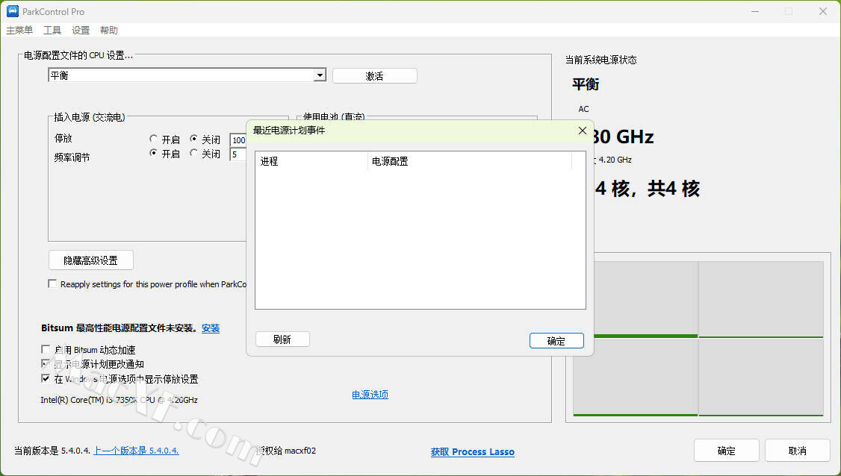Click the ParkControl Pro app icon in title bar
This screenshot has width=841, height=476.
(x=13, y=11)
